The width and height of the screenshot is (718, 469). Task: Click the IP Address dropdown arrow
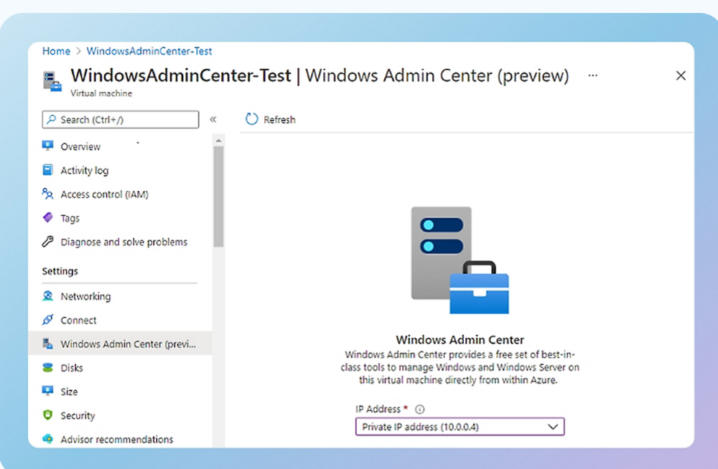[x=553, y=427]
